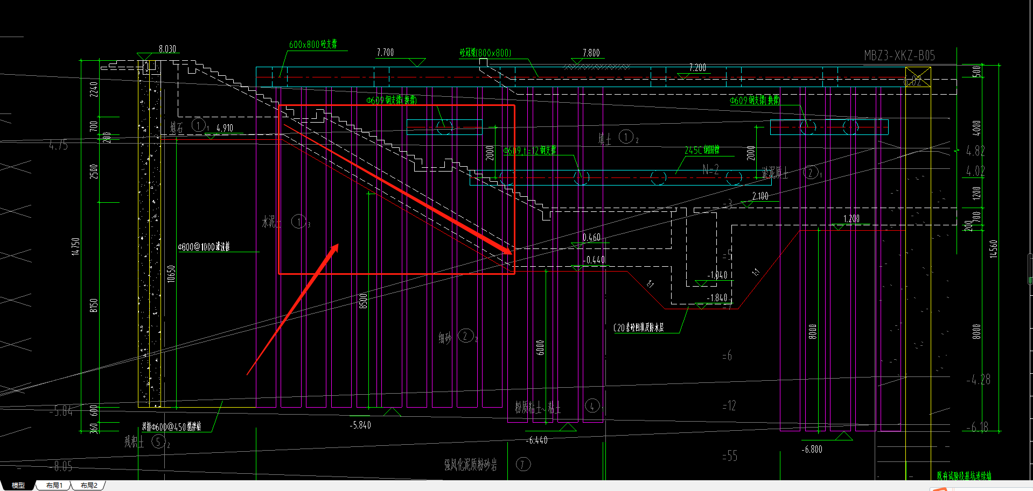
Task: Click the -0.440 elevation label
Action: coord(594,260)
